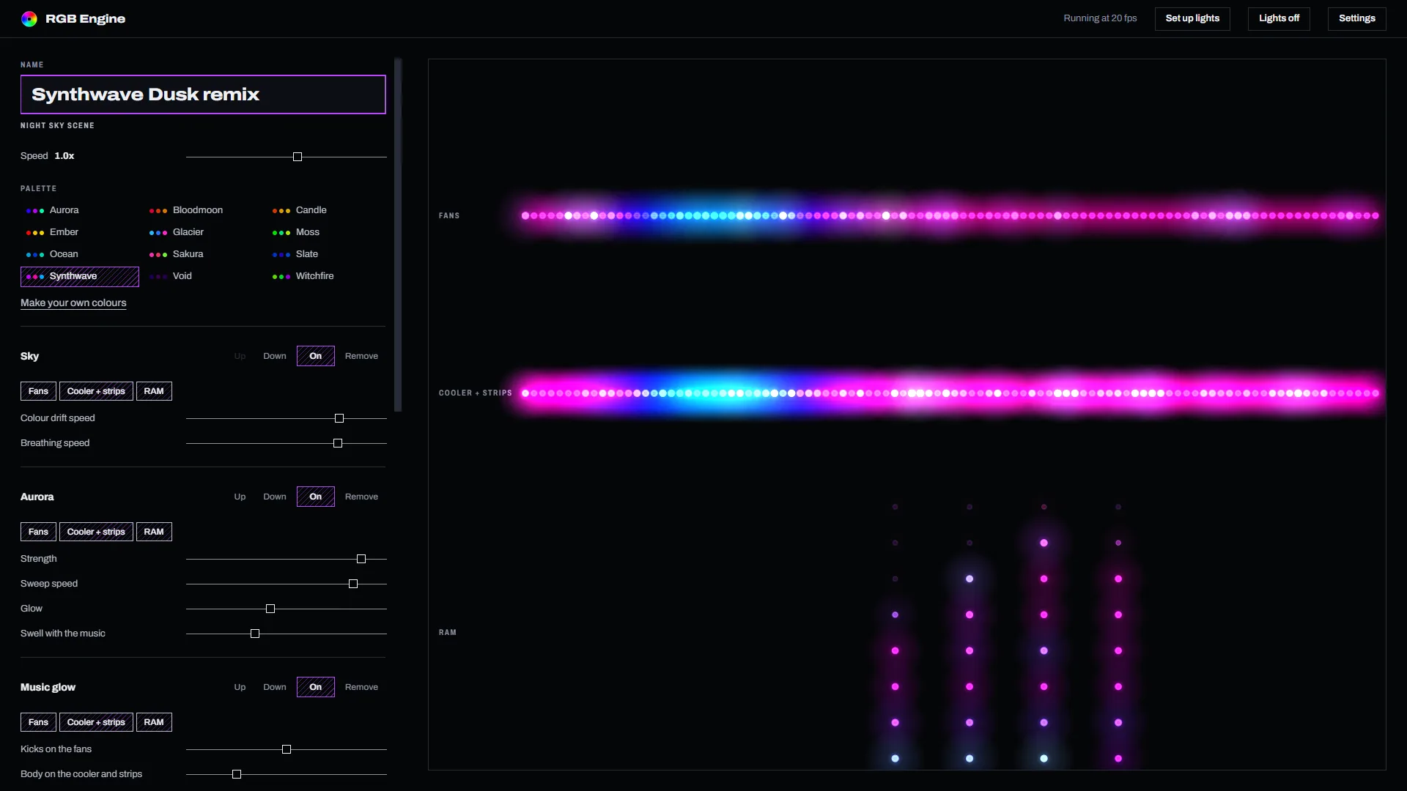Move the Sky layer Down
The image size is (1407, 791).
click(x=275, y=356)
